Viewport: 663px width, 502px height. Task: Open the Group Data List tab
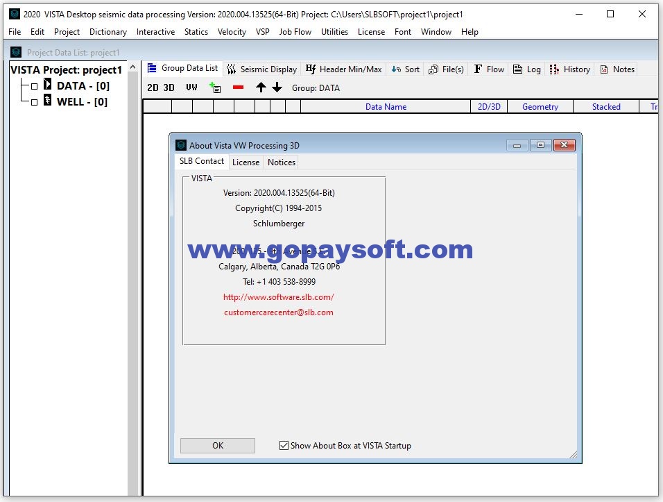[x=182, y=68]
